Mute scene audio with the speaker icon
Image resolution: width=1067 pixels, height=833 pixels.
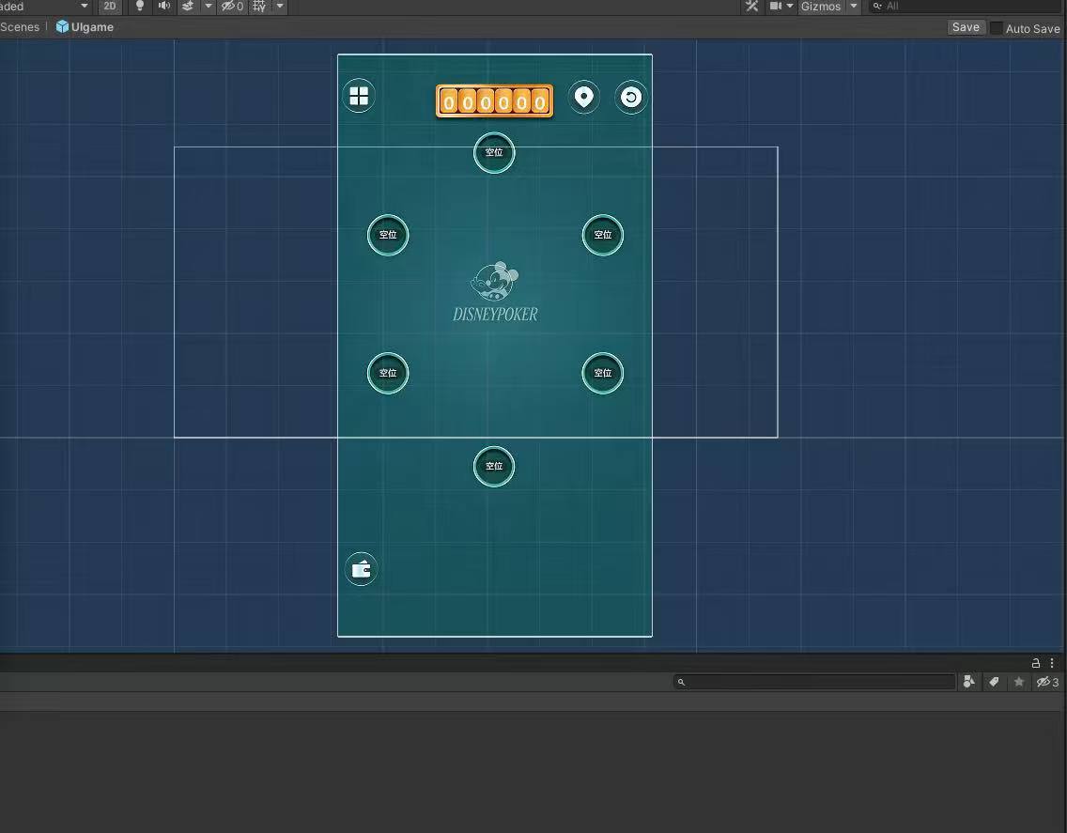(164, 7)
